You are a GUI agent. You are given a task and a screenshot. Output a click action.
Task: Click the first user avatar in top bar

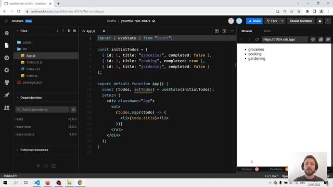click(x=231, y=21)
